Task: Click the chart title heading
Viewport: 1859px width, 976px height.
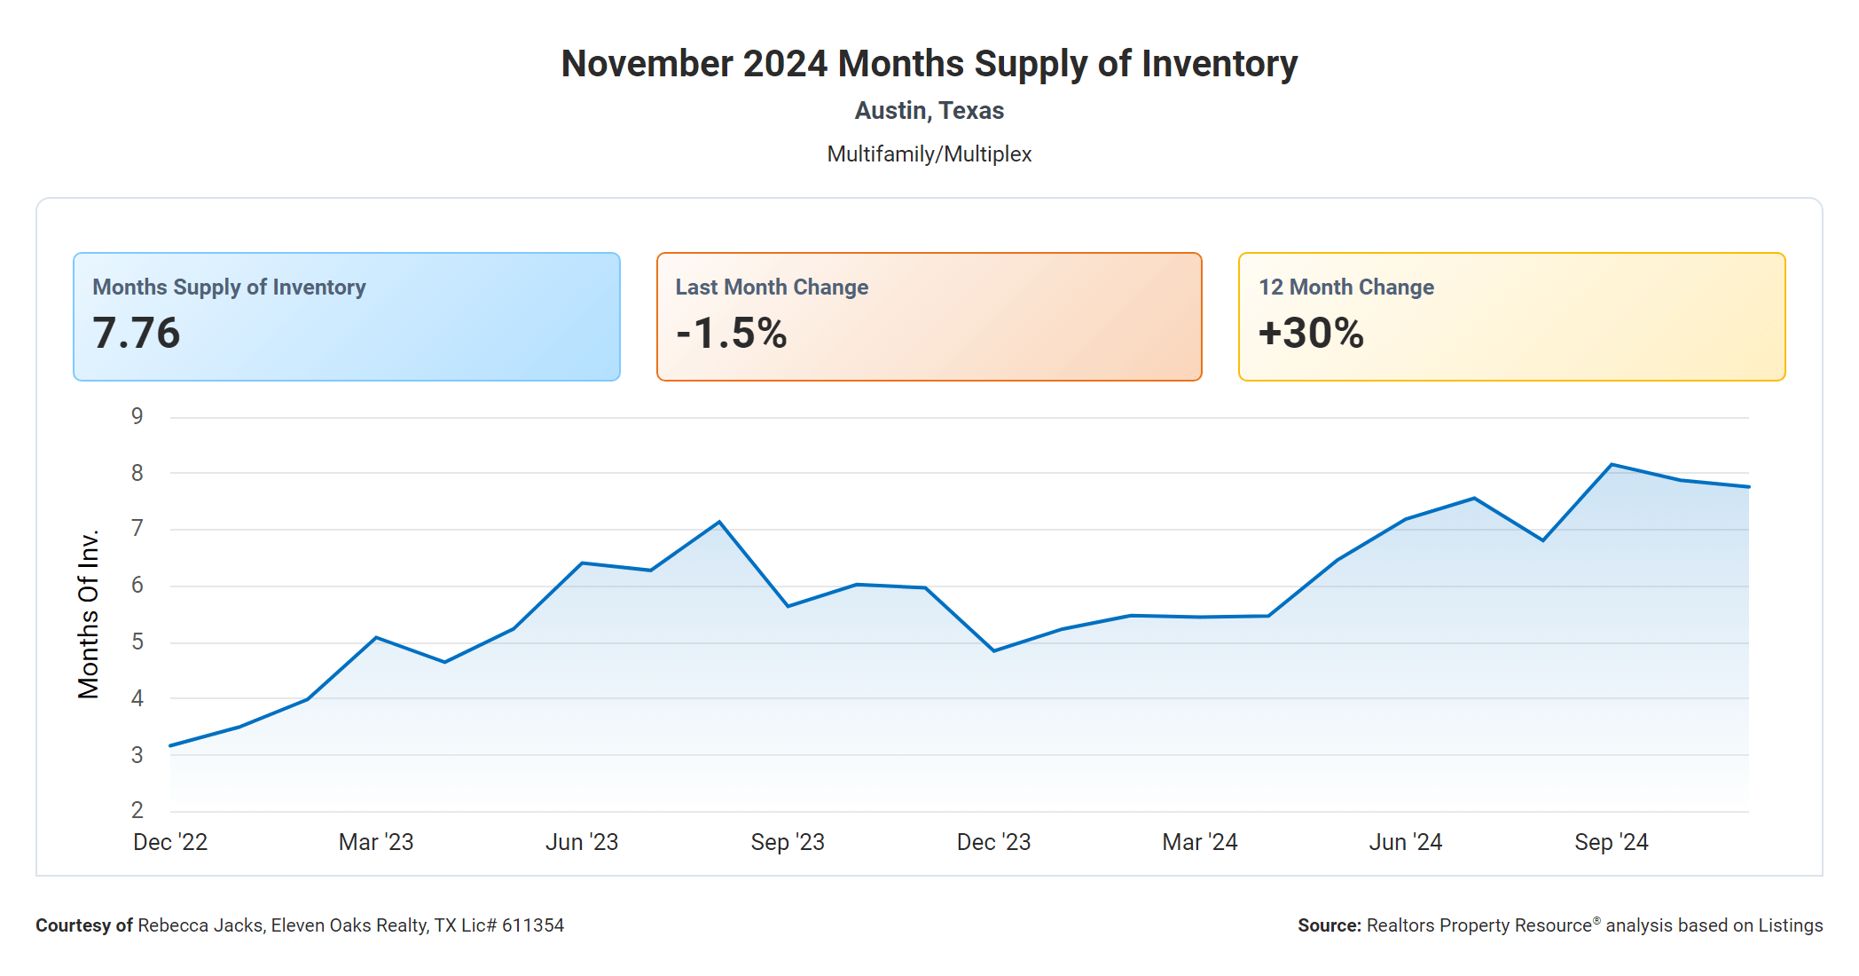Action: [x=929, y=64]
